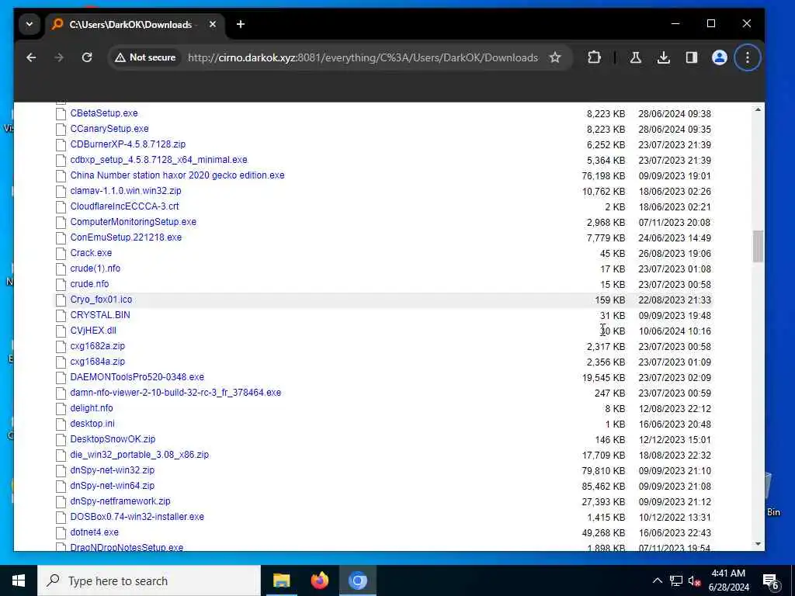This screenshot has height=596, width=795.
Task: Open CBetaSetup.exe file link
Action: tap(104, 113)
